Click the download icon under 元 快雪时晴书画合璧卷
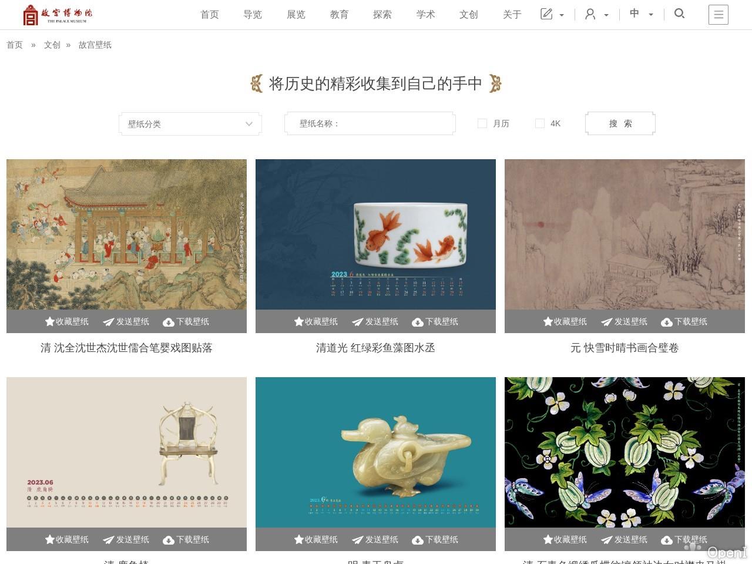This screenshot has height=564, width=752. [667, 321]
